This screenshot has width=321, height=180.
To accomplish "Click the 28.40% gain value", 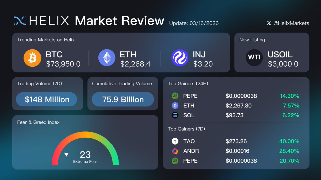I will [289, 151].
